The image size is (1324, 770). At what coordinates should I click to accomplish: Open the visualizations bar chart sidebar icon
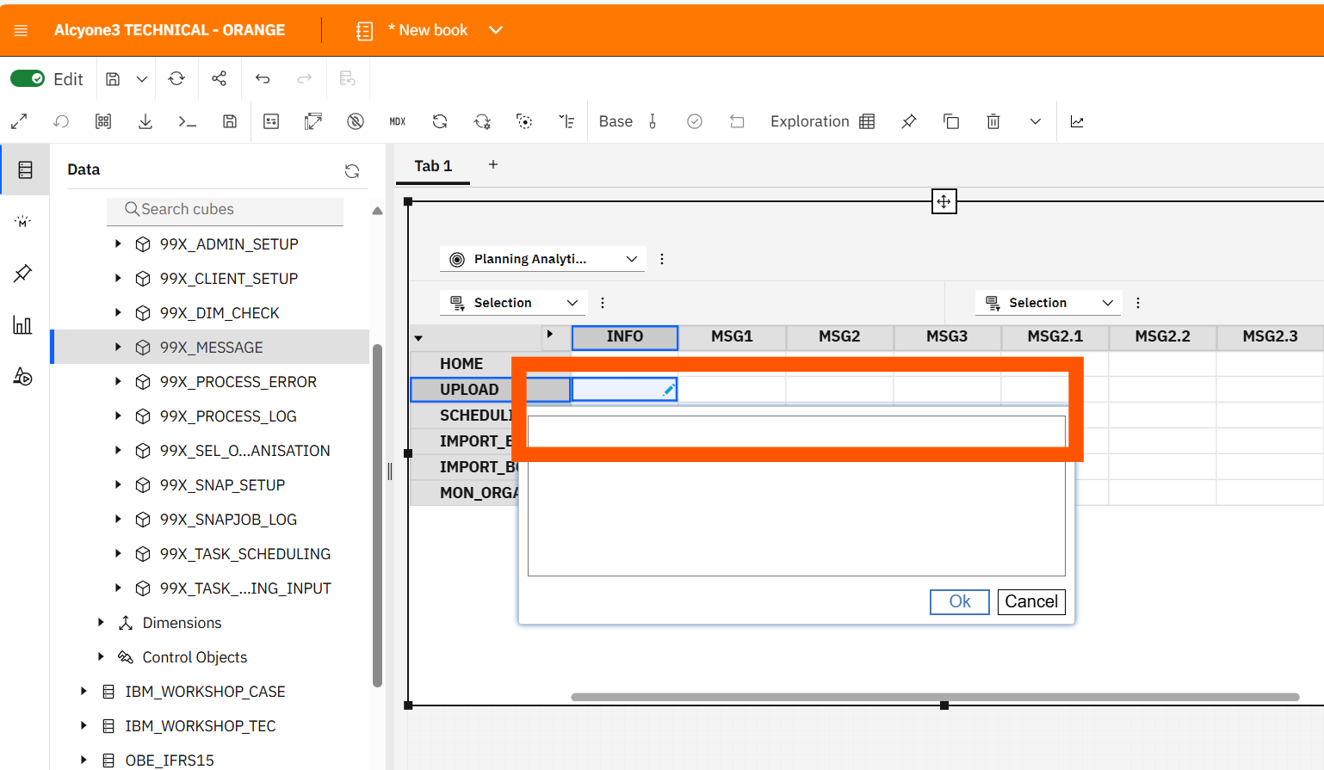pos(23,325)
